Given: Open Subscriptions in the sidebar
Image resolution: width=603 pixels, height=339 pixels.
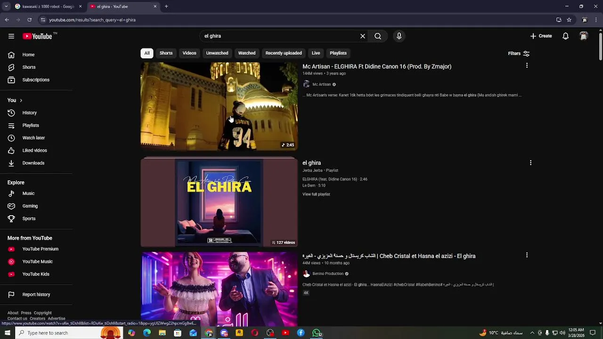Looking at the screenshot, I should click(x=36, y=80).
